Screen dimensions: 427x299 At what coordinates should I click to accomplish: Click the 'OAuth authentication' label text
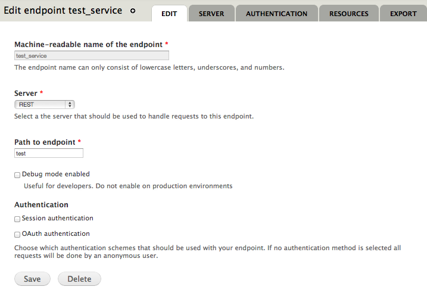click(x=56, y=233)
